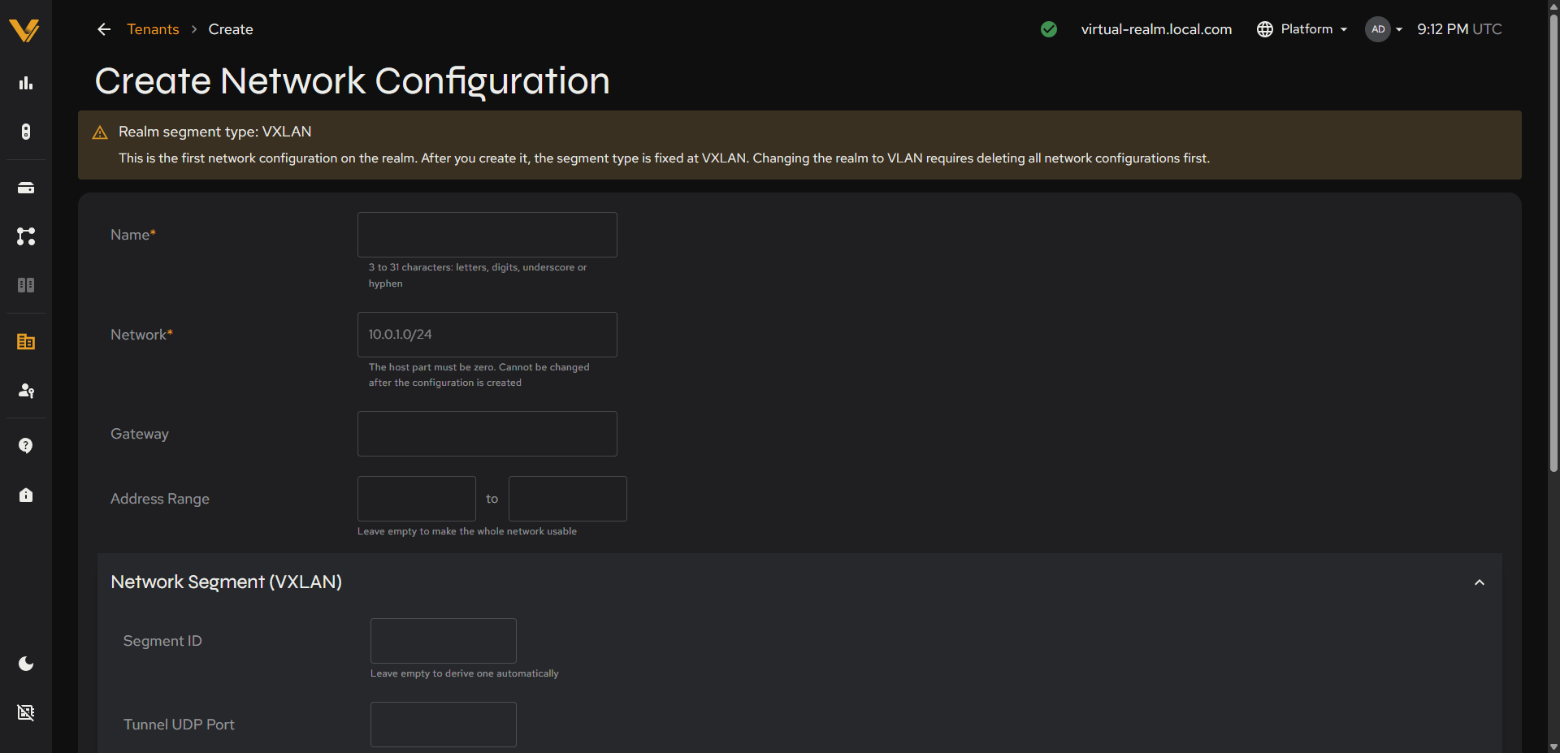1560x753 pixels.
Task: Click the 9:12 PM UTC clock
Action: coord(1459,29)
